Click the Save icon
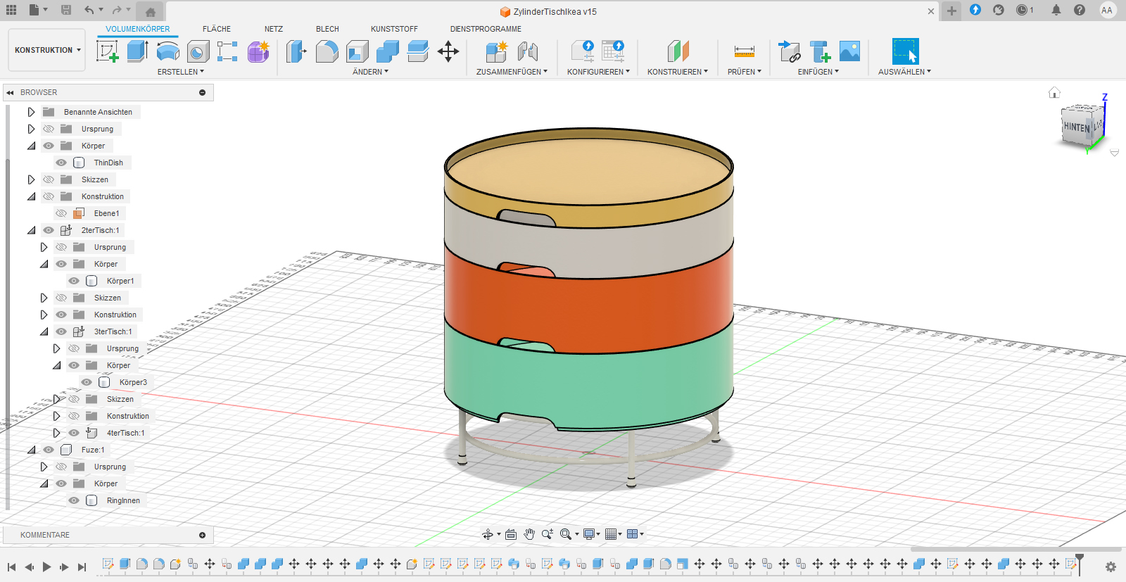The width and height of the screenshot is (1126, 582). tap(66, 10)
